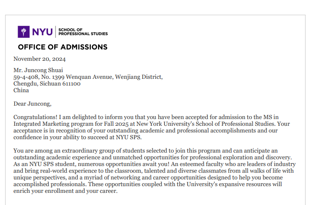Image resolution: width=309 pixels, height=205 pixels.
Task: Click the Office of Admissions heading
Action: [x=63, y=47]
